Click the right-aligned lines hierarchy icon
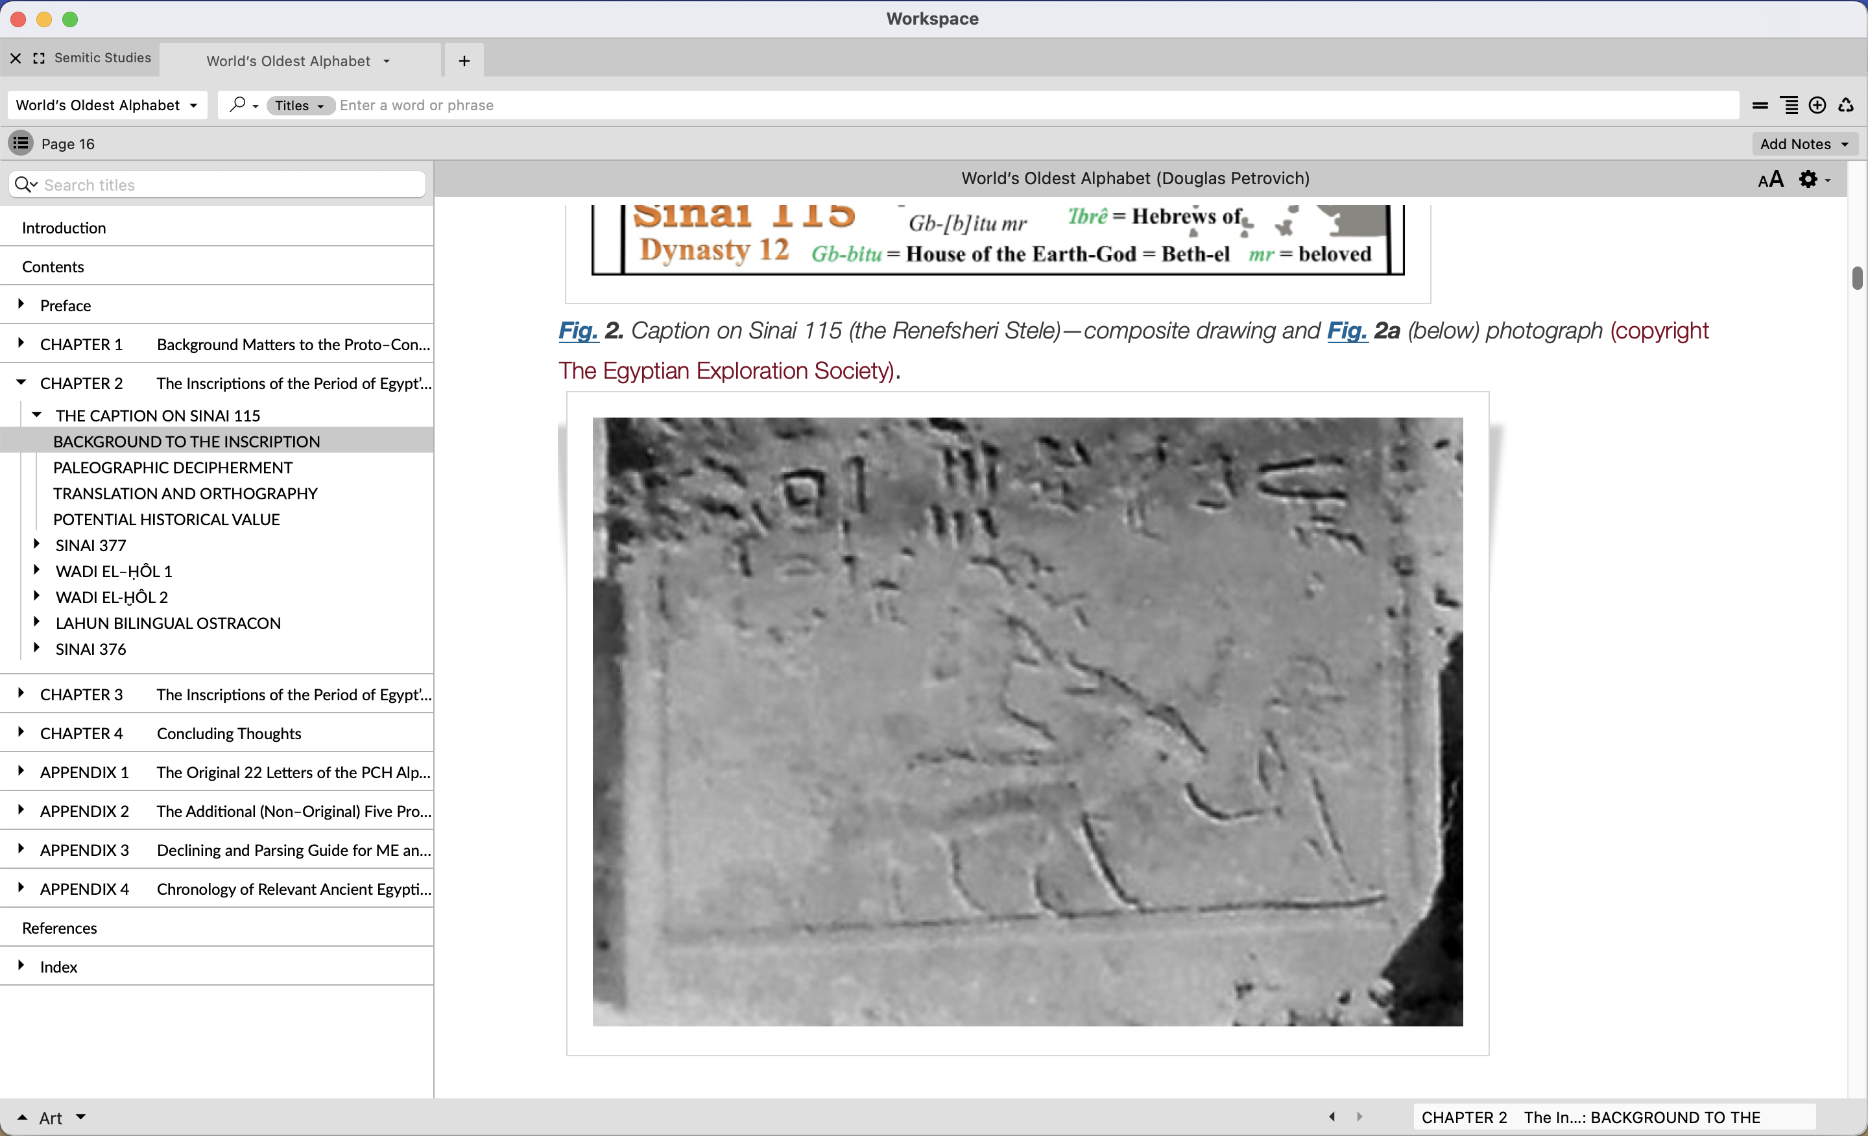 point(1789,105)
